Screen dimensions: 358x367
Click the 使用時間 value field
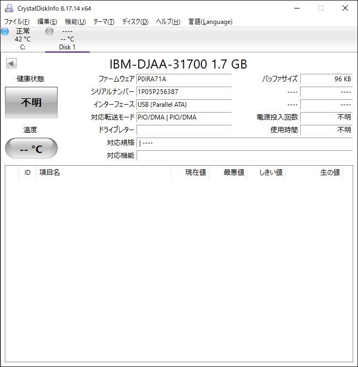pyautogui.click(x=326, y=130)
